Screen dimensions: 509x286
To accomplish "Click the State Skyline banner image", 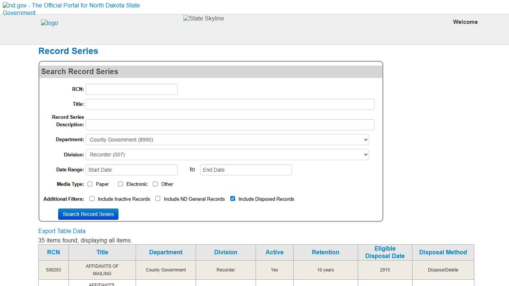I will pos(203,18).
